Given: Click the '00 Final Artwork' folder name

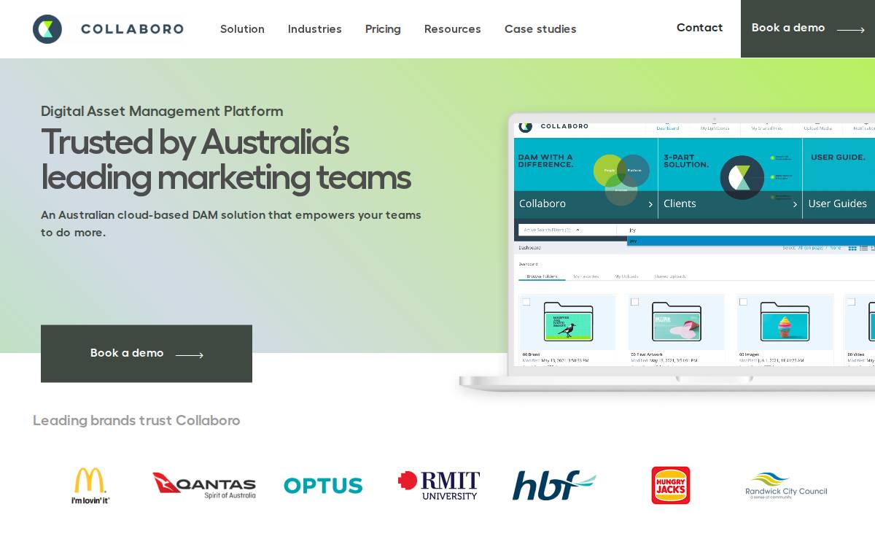Looking at the screenshot, I should tap(647, 354).
